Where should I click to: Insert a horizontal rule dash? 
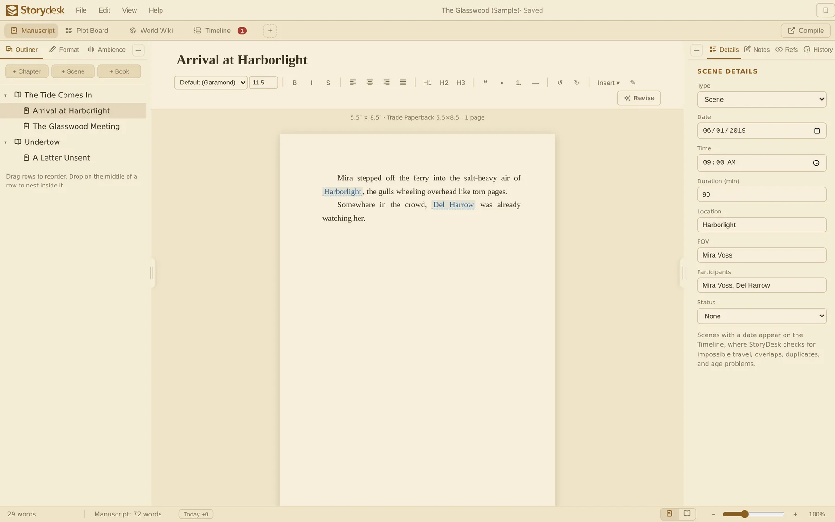click(535, 83)
